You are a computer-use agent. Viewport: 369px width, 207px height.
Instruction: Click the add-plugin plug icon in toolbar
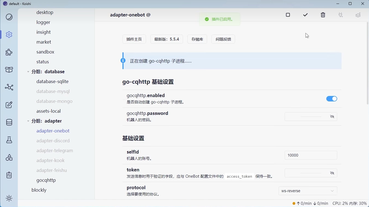coord(341,15)
